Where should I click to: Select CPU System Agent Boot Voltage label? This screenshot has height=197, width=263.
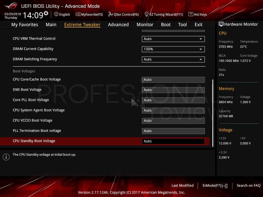point(39,110)
